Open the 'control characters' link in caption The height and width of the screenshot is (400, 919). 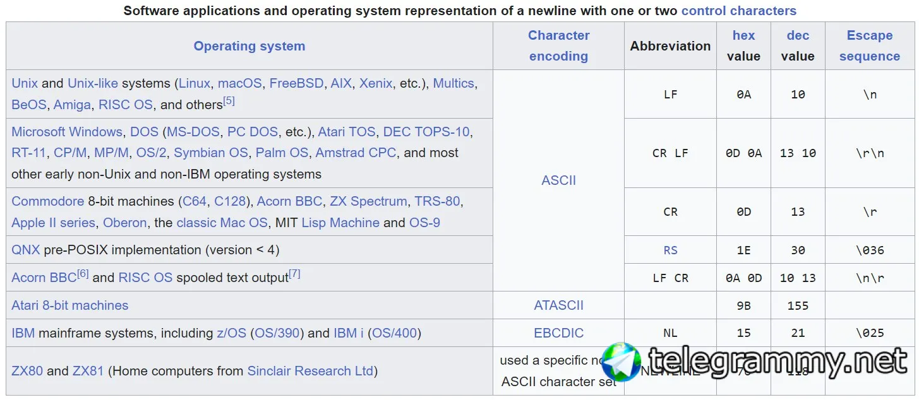738,11
